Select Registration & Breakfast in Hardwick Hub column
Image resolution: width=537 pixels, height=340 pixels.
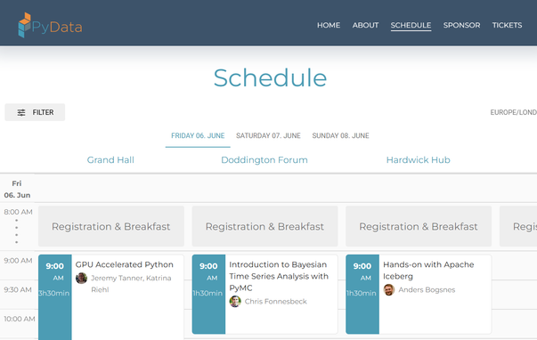coord(419,226)
